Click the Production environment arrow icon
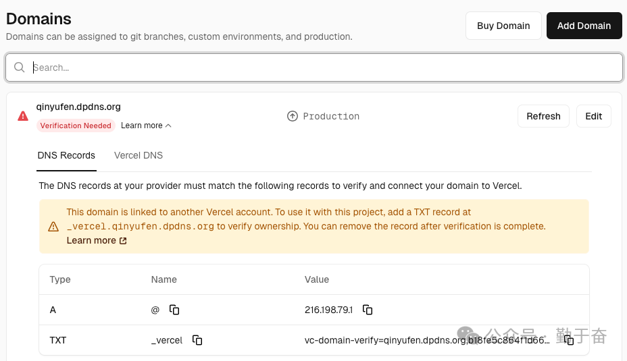The width and height of the screenshot is (627, 361). (x=293, y=116)
